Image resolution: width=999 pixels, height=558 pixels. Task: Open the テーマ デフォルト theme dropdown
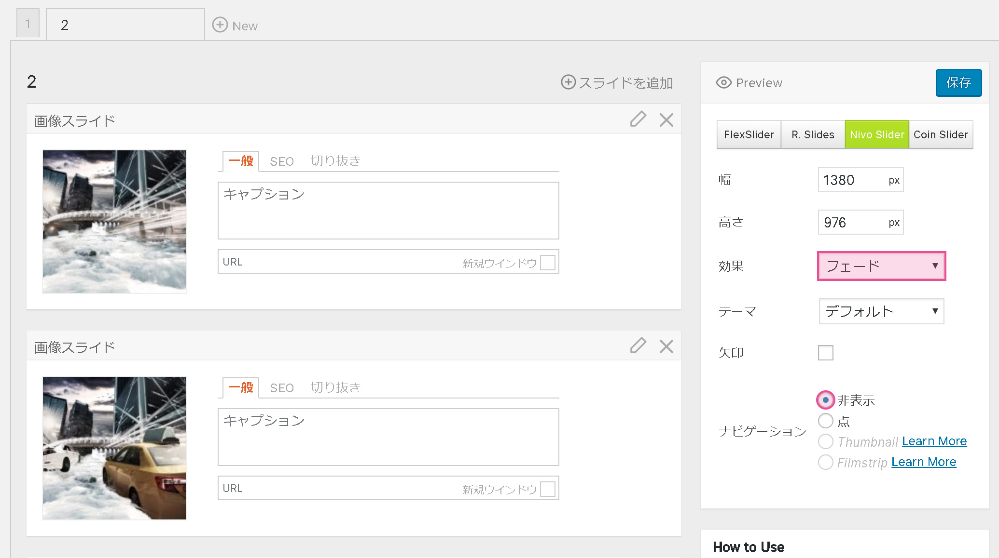(881, 311)
